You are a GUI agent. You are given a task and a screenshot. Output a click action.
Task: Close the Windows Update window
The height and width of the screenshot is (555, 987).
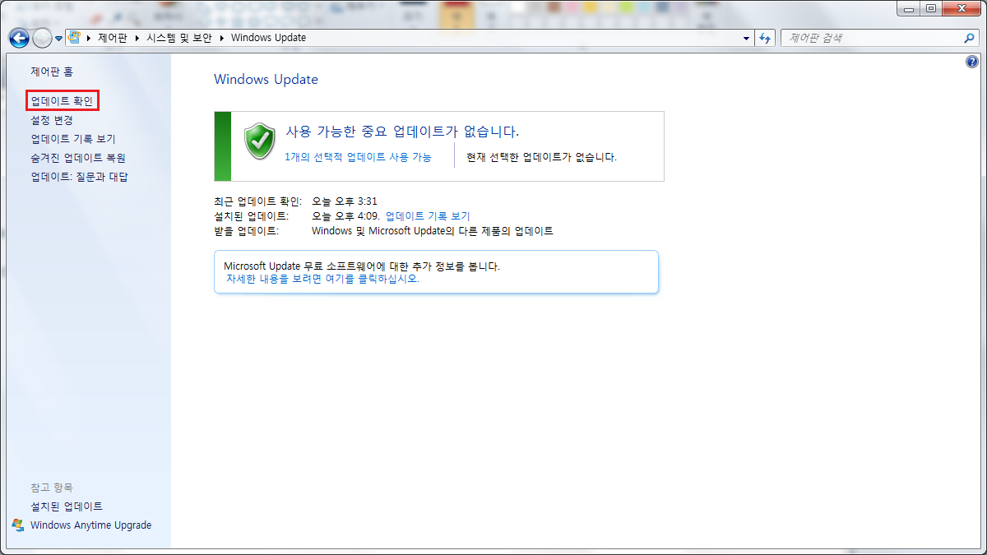click(x=961, y=8)
